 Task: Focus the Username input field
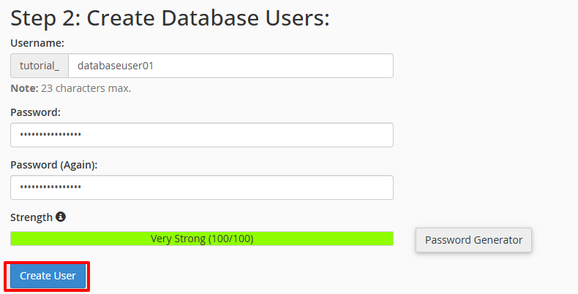(x=230, y=66)
